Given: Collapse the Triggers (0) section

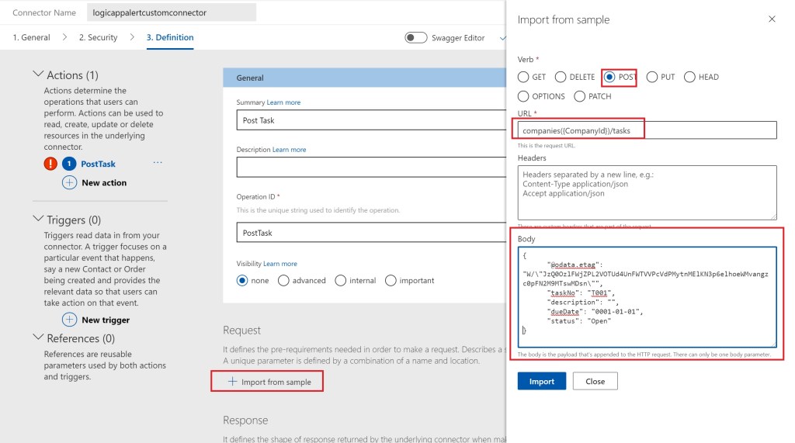Looking at the screenshot, I should (37, 220).
